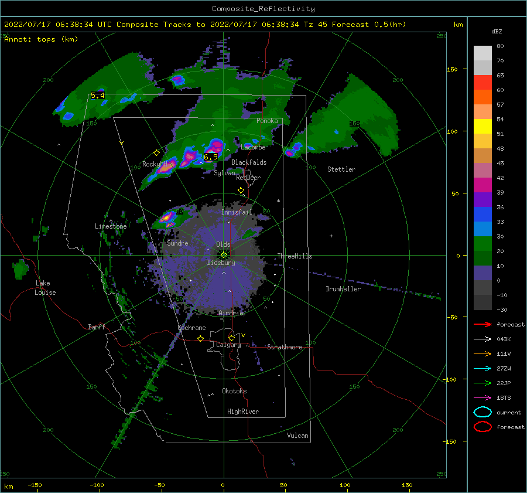Click the RedDeer city label

point(248,178)
